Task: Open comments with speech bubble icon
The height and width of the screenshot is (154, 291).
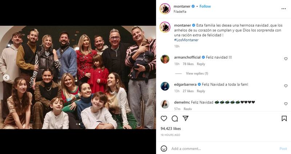Action: pos(175,118)
